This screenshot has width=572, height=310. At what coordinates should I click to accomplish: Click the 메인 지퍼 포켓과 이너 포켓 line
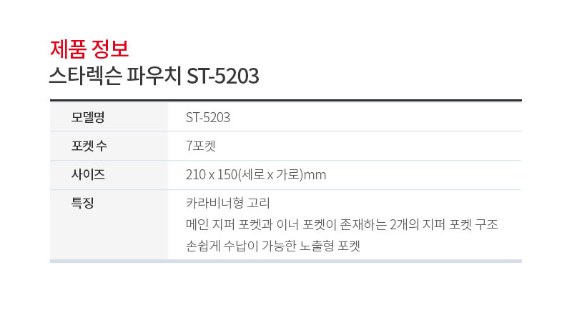[x=342, y=224]
